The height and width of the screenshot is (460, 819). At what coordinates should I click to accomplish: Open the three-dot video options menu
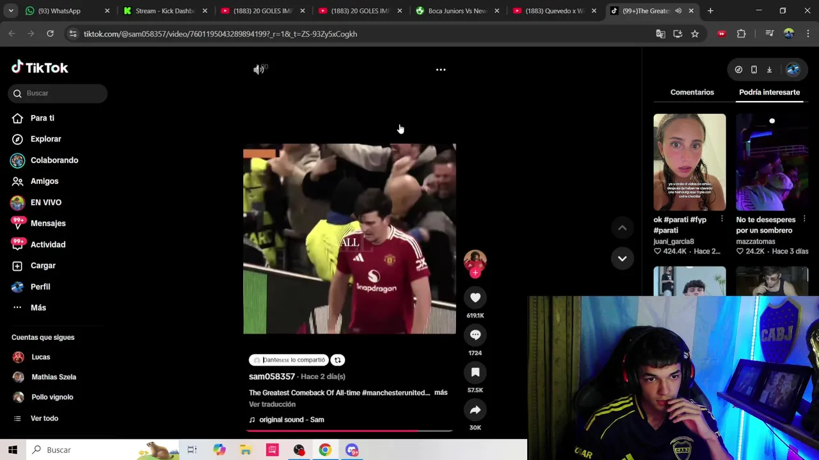[x=441, y=70]
